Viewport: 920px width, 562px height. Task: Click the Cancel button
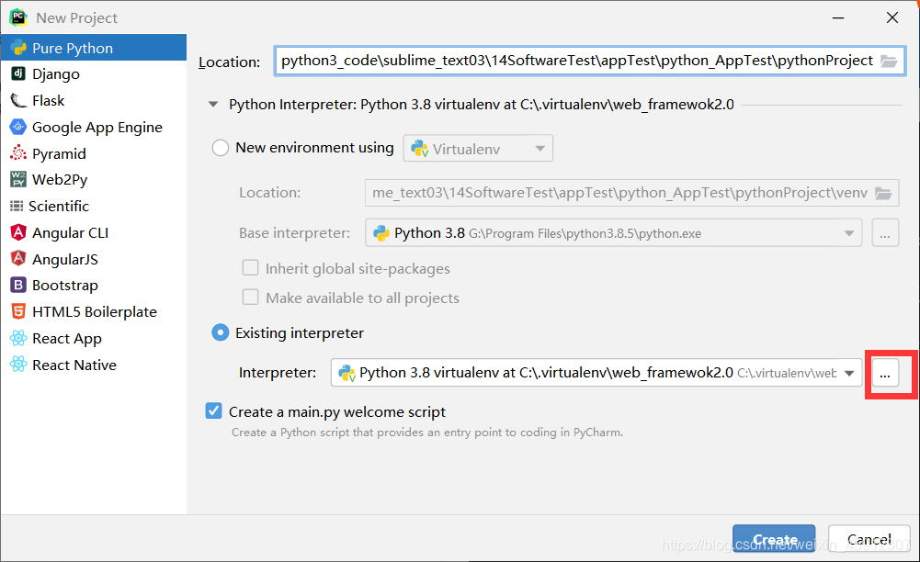pyautogui.click(x=869, y=538)
